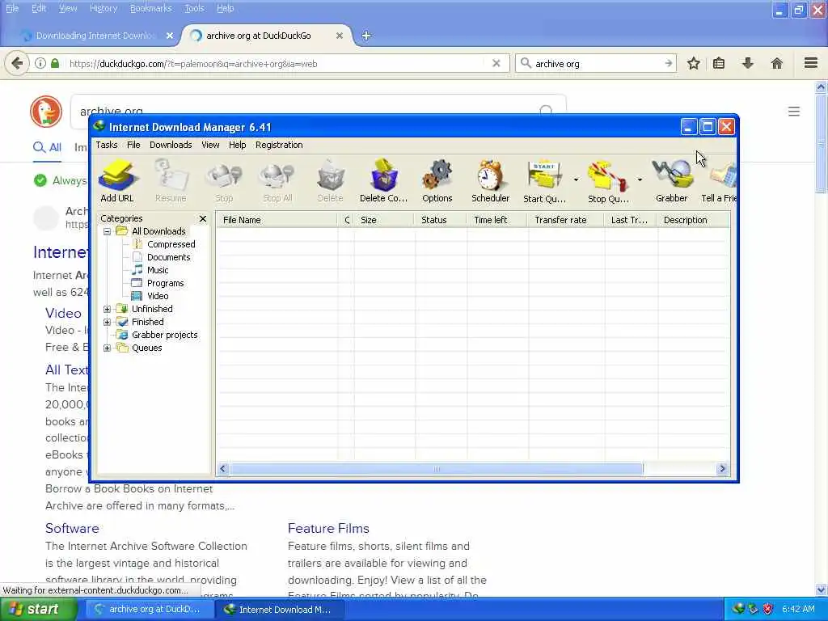
Task: Click the Add URL toolbar icon
Action: [x=117, y=181]
